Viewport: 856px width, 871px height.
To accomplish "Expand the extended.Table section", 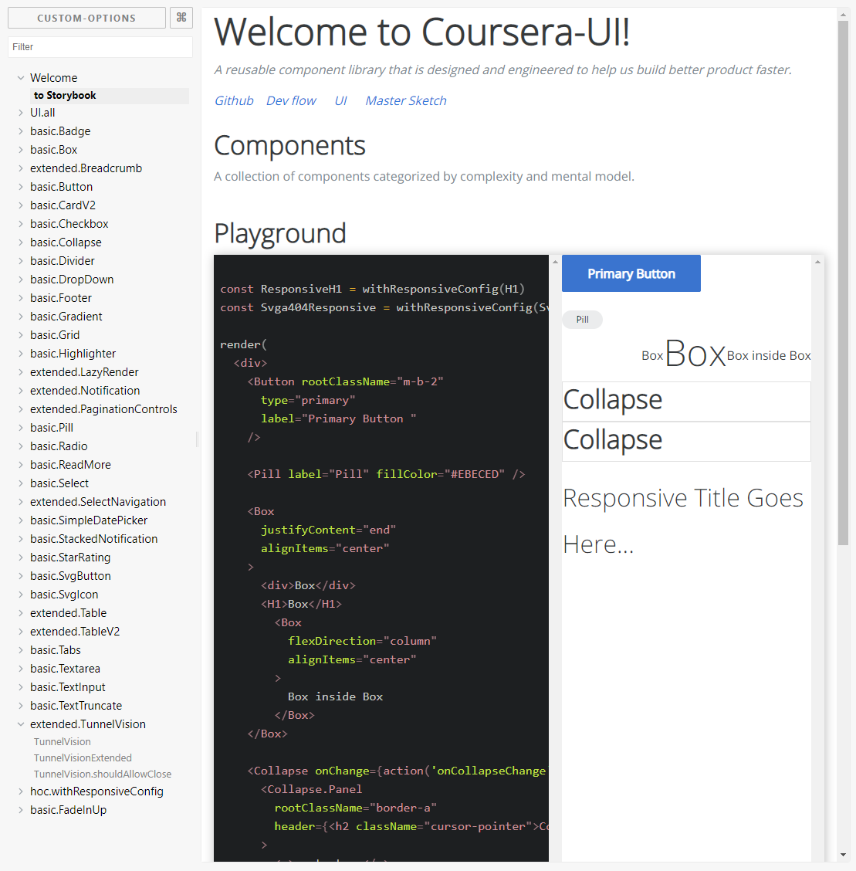I will (68, 613).
